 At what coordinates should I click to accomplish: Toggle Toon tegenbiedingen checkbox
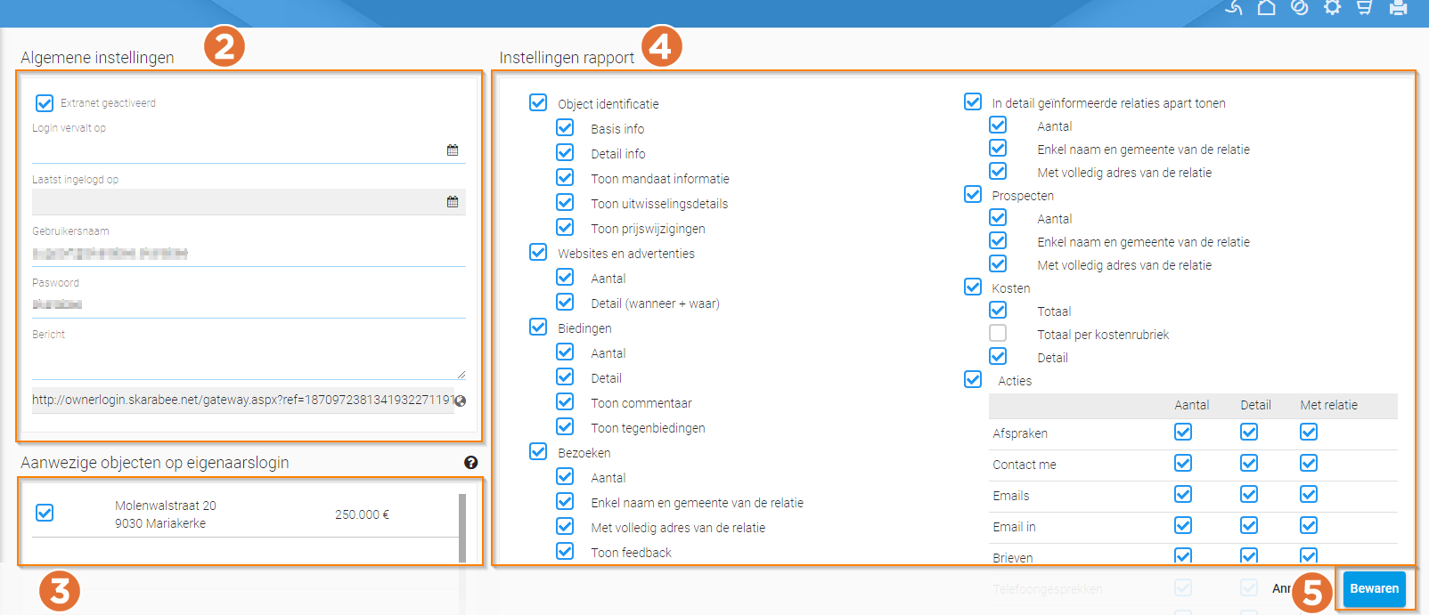565,426
